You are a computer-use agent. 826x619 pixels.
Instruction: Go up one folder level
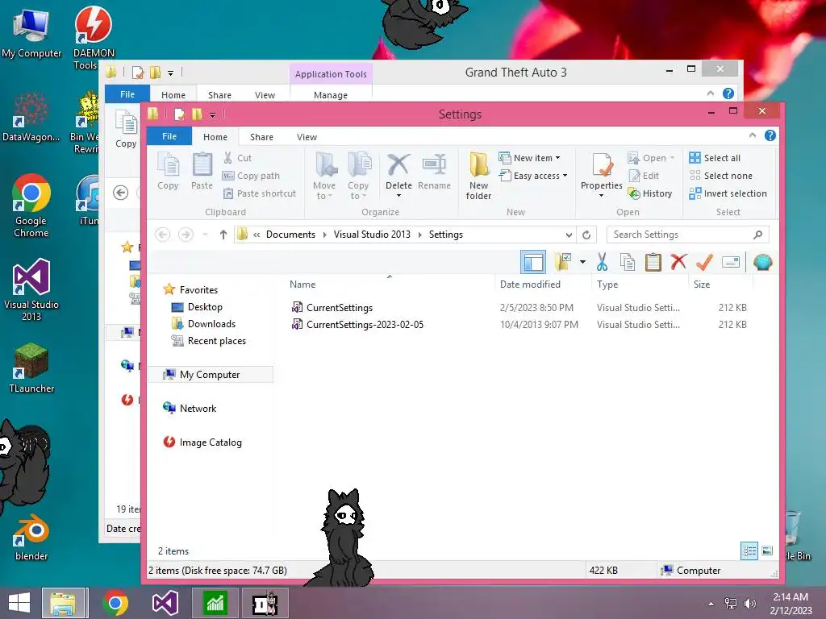coord(223,235)
